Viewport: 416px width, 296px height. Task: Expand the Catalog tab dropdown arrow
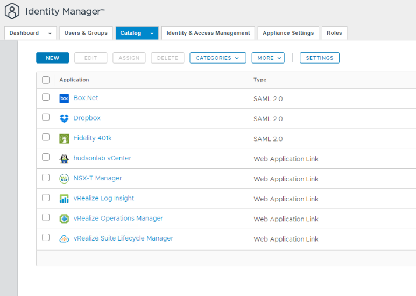click(x=152, y=33)
